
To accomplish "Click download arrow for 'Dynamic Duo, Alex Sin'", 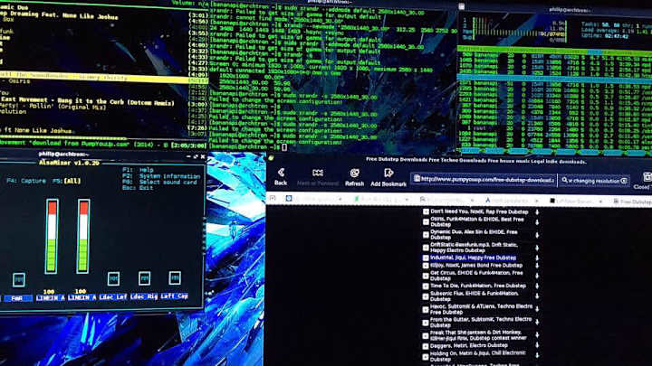I will point(537,235).
